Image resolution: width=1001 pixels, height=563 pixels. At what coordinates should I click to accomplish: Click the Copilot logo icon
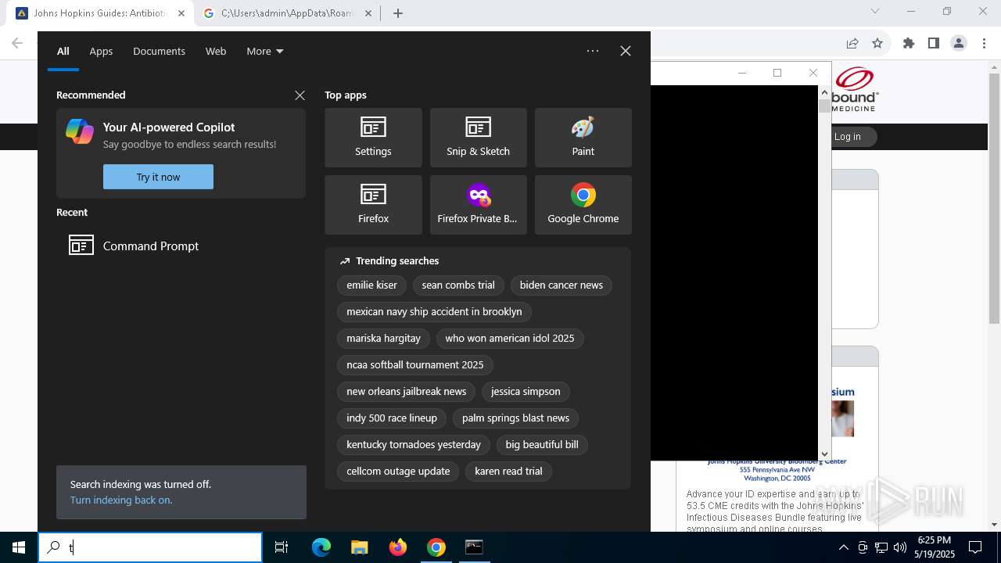[x=80, y=131]
